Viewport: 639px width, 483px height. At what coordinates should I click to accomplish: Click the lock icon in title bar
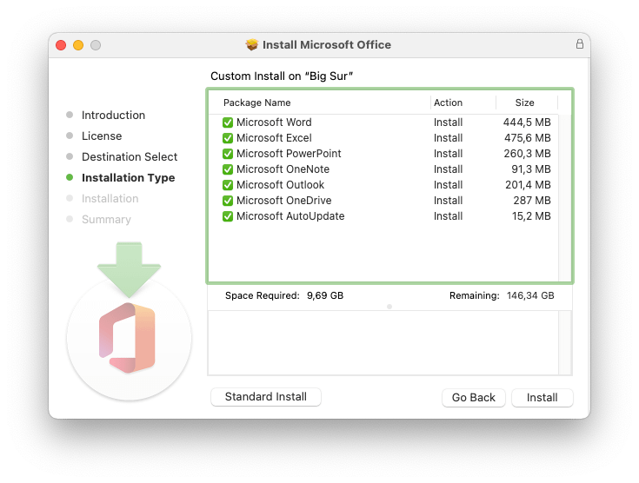point(580,44)
